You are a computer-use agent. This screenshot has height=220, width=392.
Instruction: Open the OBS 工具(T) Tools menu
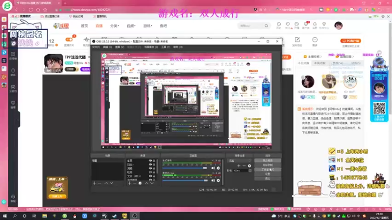coord(166,47)
